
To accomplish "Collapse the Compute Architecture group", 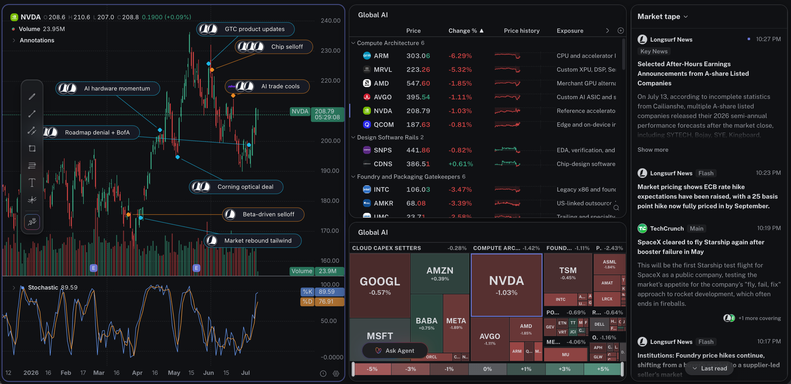I will click(353, 43).
